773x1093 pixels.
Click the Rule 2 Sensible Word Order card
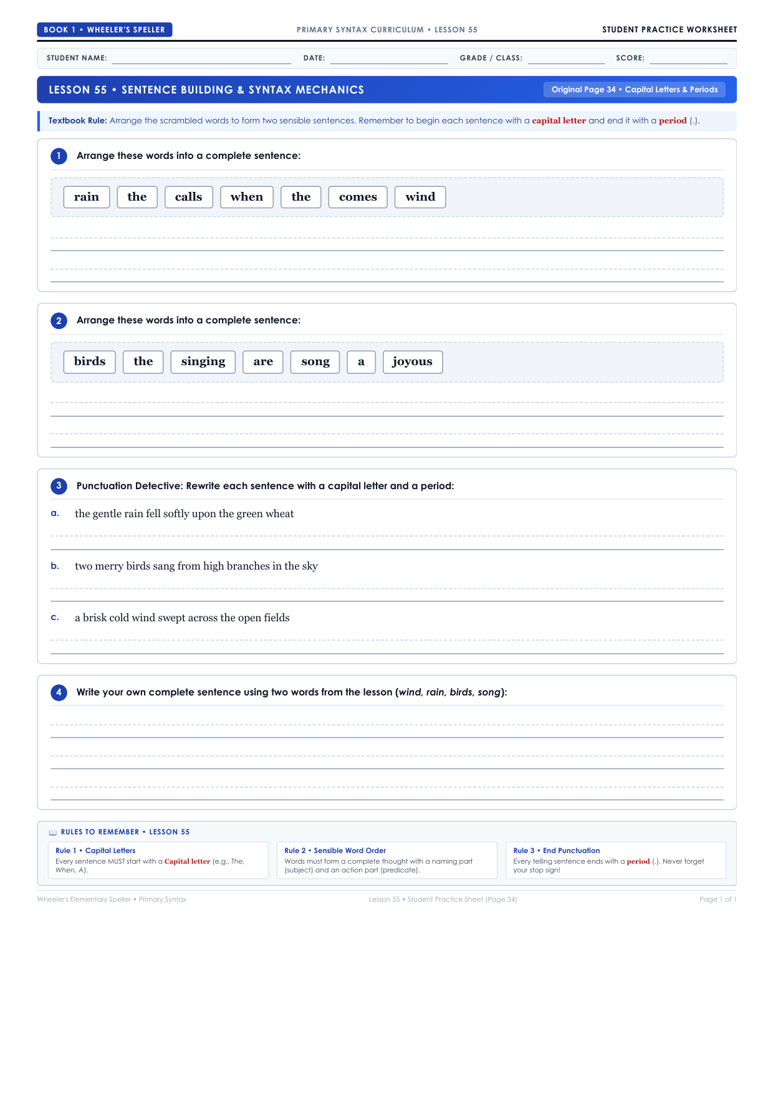coord(387,860)
